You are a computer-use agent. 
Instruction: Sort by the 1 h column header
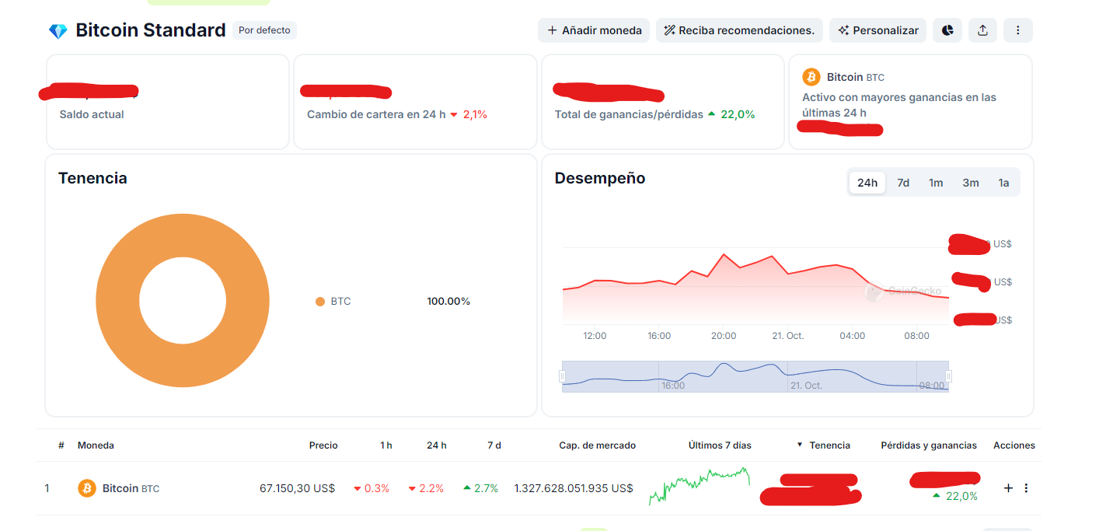[386, 445]
